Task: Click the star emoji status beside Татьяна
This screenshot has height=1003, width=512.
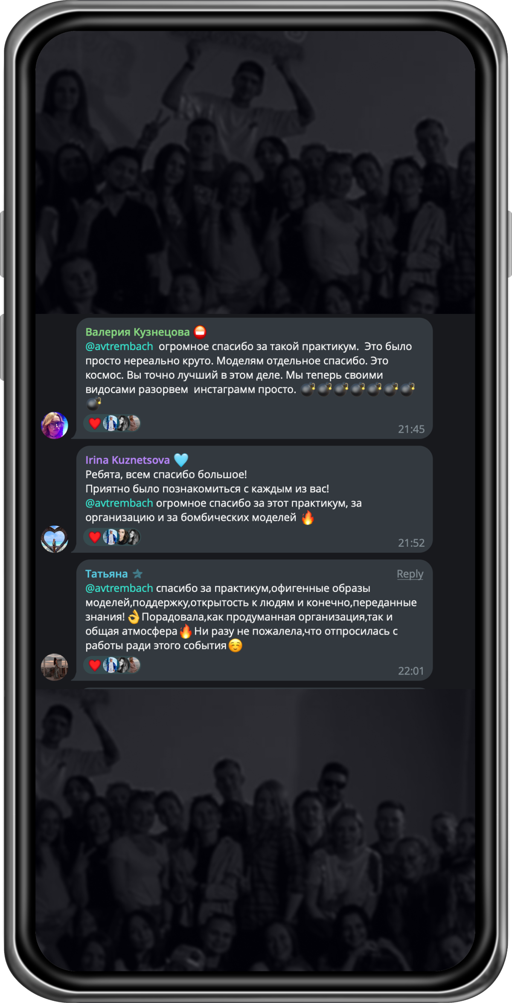Action: (137, 574)
